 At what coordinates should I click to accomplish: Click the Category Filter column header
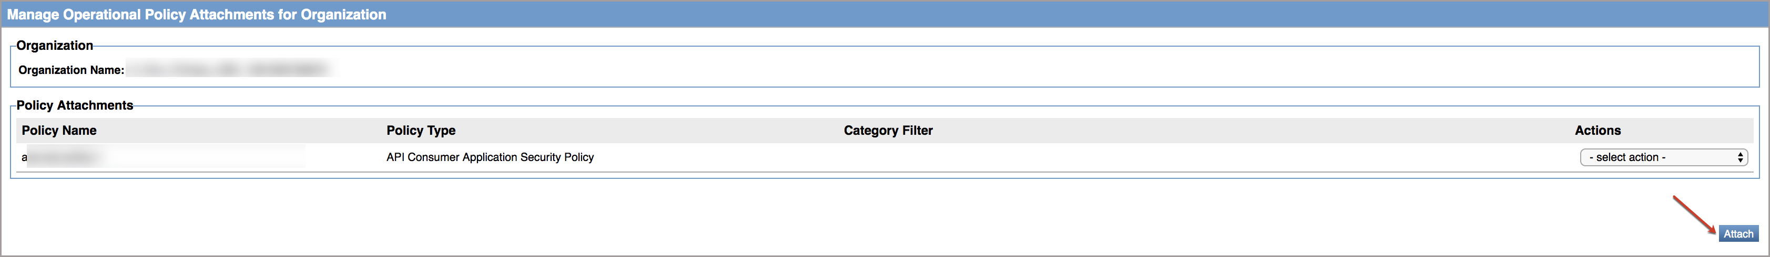[888, 130]
